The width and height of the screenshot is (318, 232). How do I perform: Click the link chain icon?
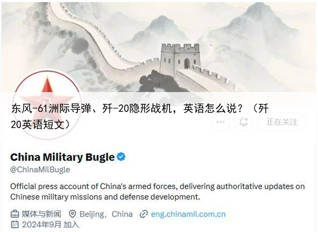[144, 214]
